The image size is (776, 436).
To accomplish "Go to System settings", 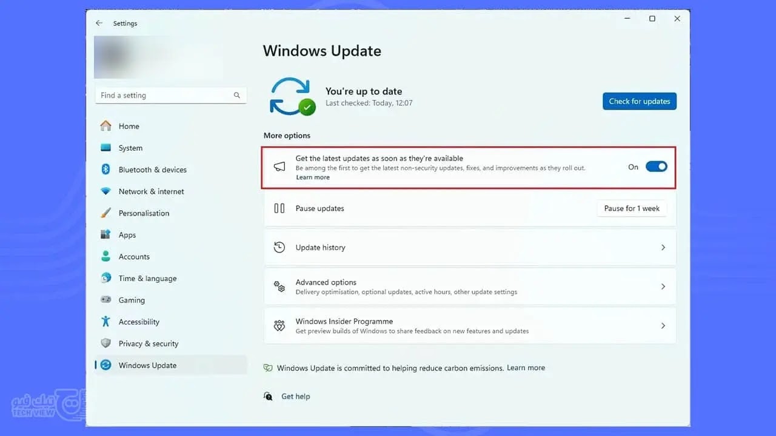I will (171, 148).
